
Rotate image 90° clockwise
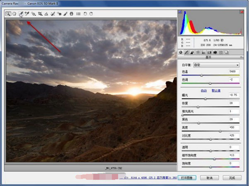(91, 14)
